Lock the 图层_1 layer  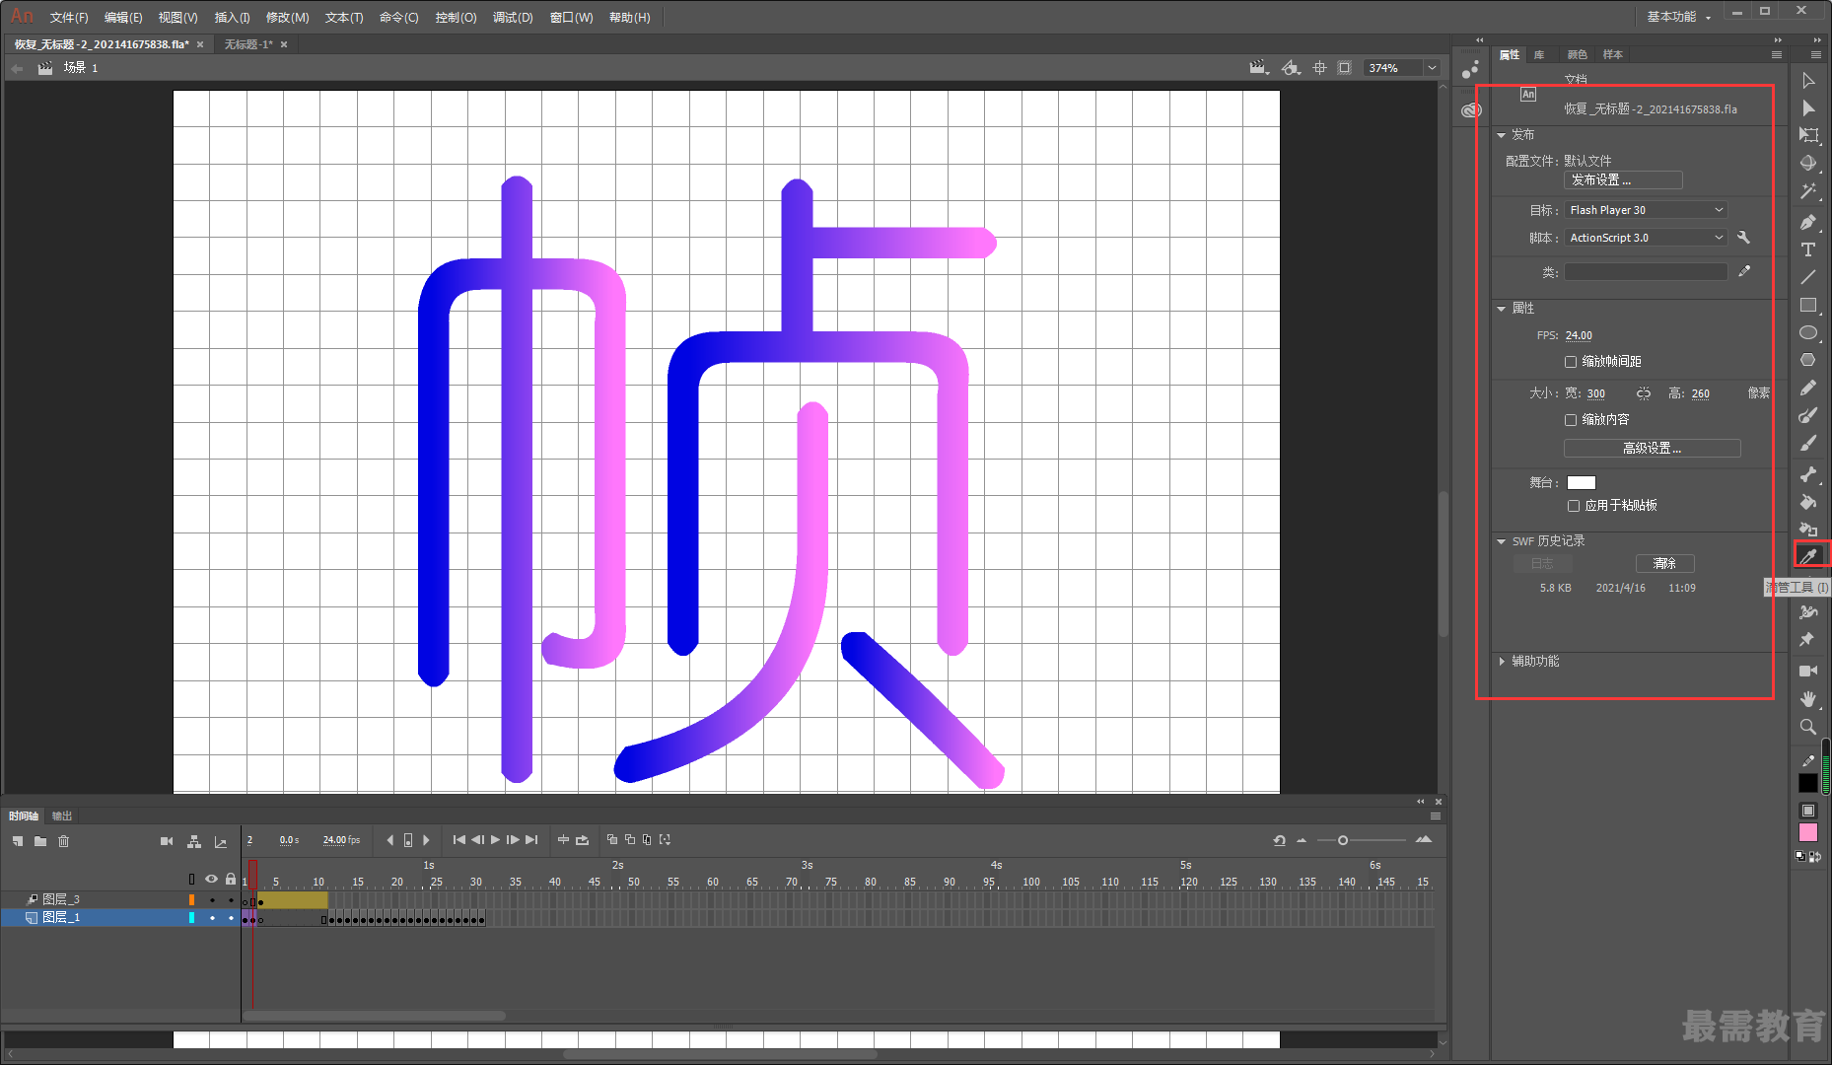(231, 918)
